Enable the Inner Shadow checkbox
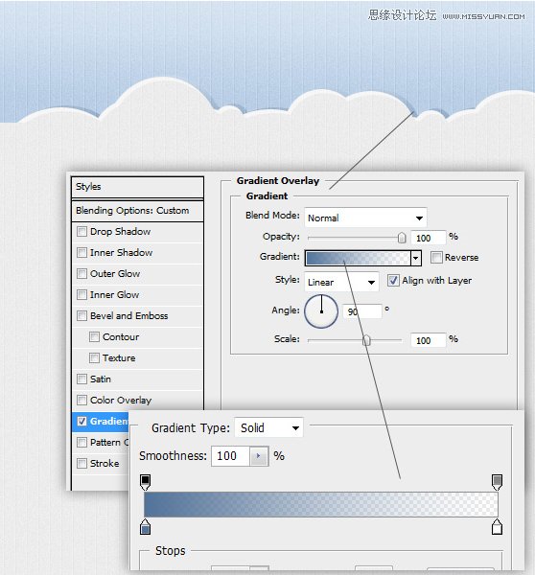 [x=81, y=253]
